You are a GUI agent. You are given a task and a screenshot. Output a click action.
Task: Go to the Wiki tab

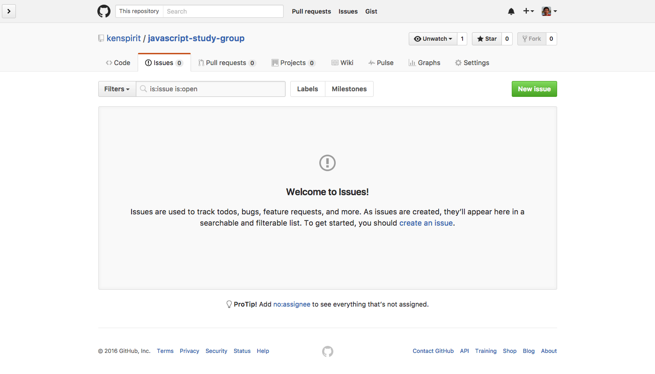[342, 63]
